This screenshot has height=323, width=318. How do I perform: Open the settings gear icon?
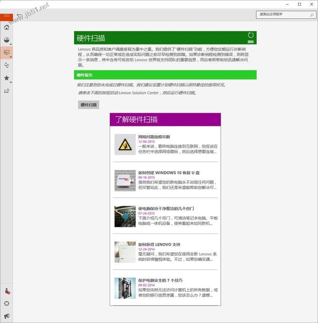7,304
